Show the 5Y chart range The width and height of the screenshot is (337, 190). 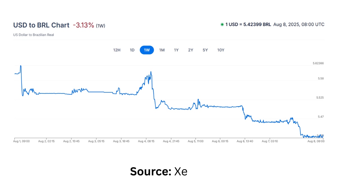coord(205,50)
